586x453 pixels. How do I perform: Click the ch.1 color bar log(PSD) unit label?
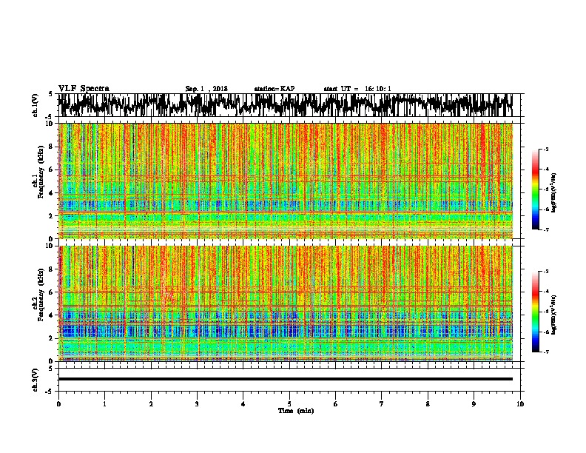click(554, 193)
